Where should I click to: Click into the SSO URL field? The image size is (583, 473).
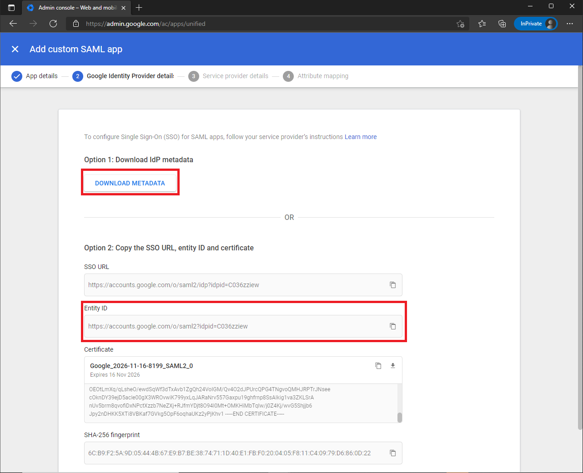pyautogui.click(x=243, y=285)
